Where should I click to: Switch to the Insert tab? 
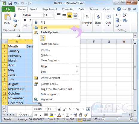(34, 9)
